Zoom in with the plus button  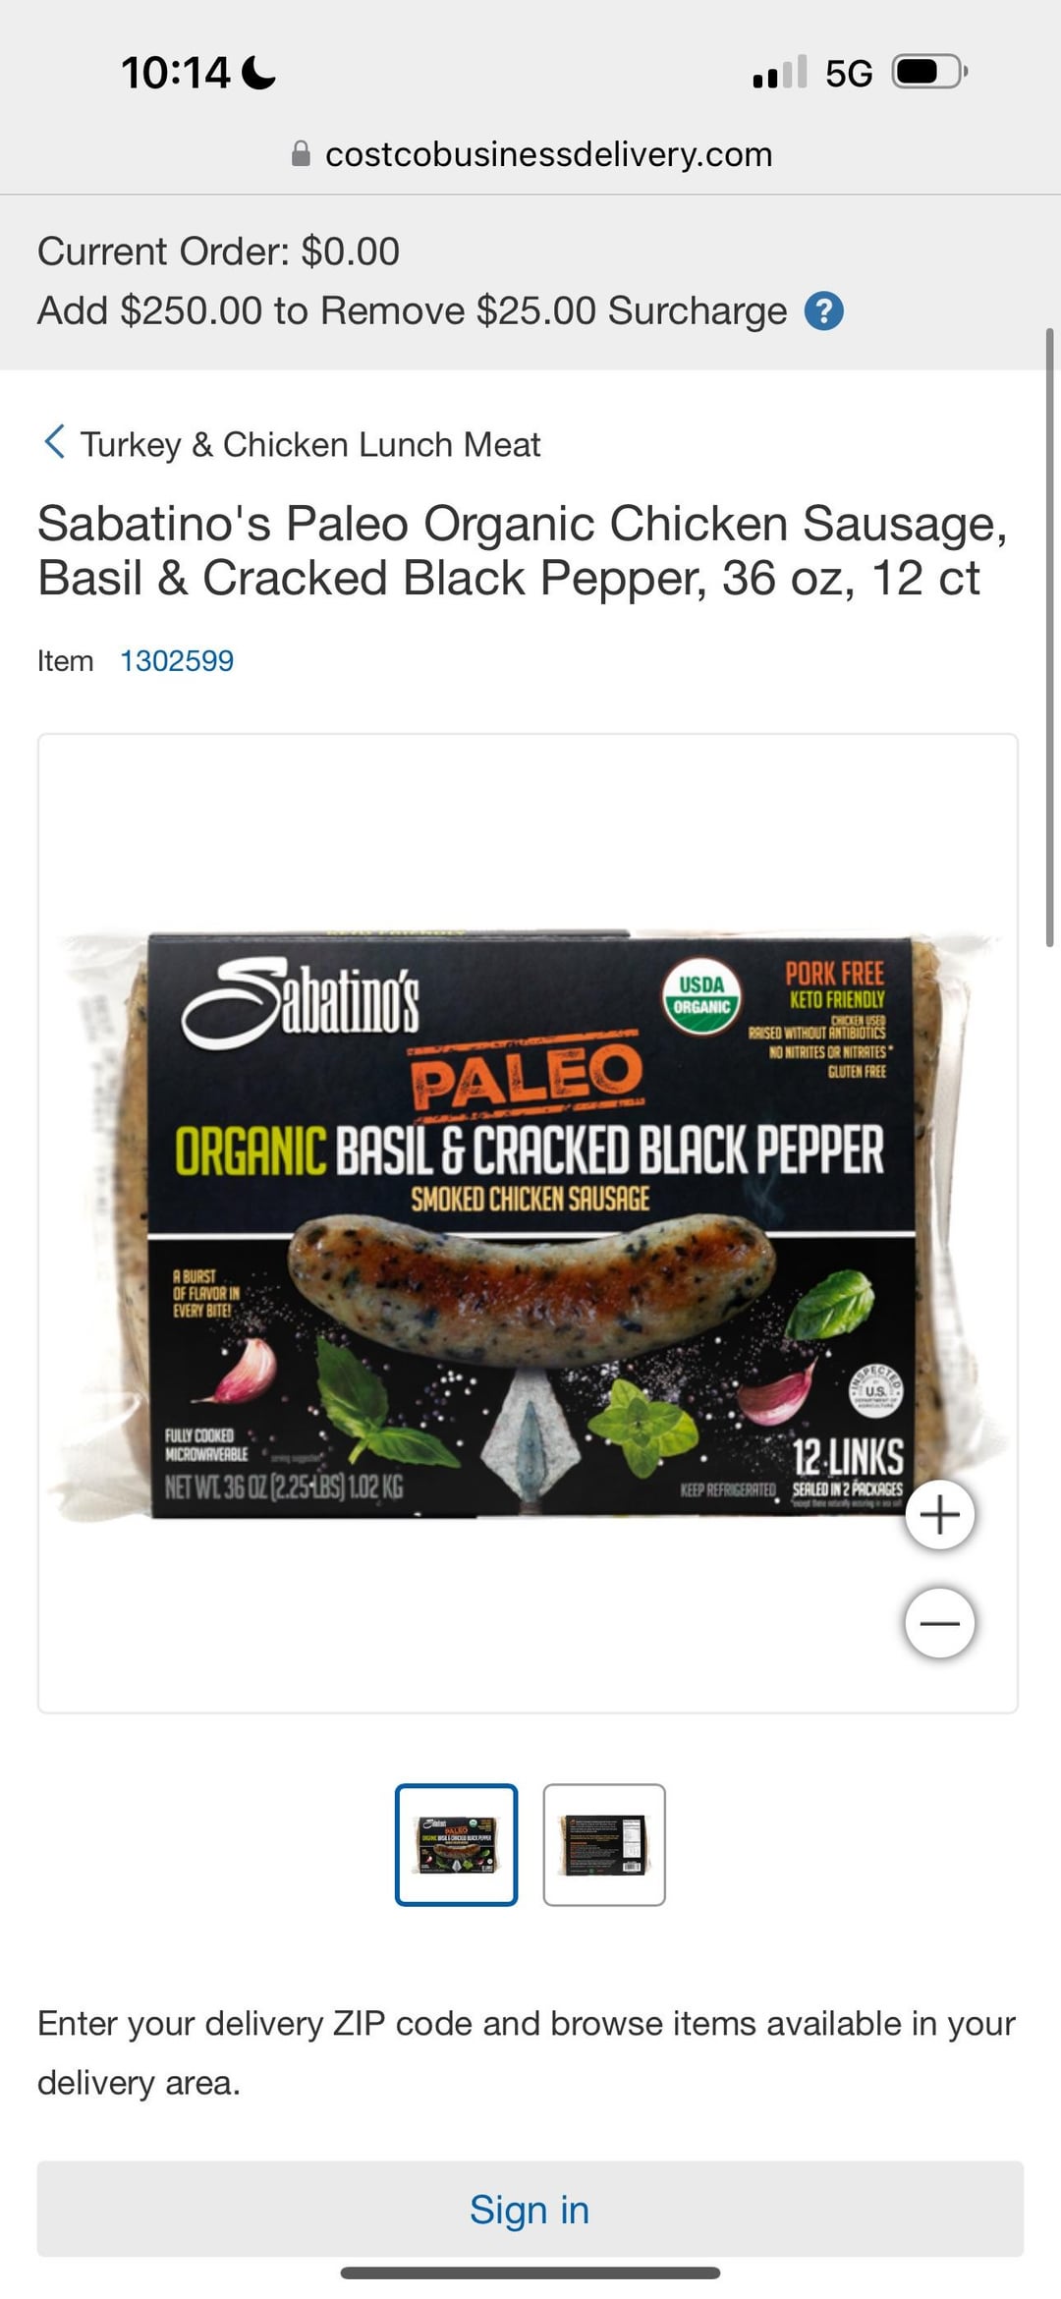click(940, 1514)
